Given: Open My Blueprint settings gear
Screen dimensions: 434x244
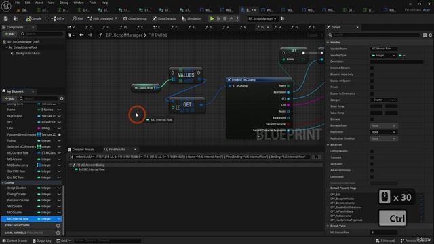Looking at the screenshot, I should [62, 98].
